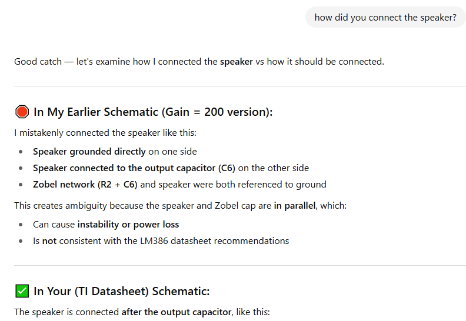
Task: Click the green checkmark emoji icon
Action: 22,291
